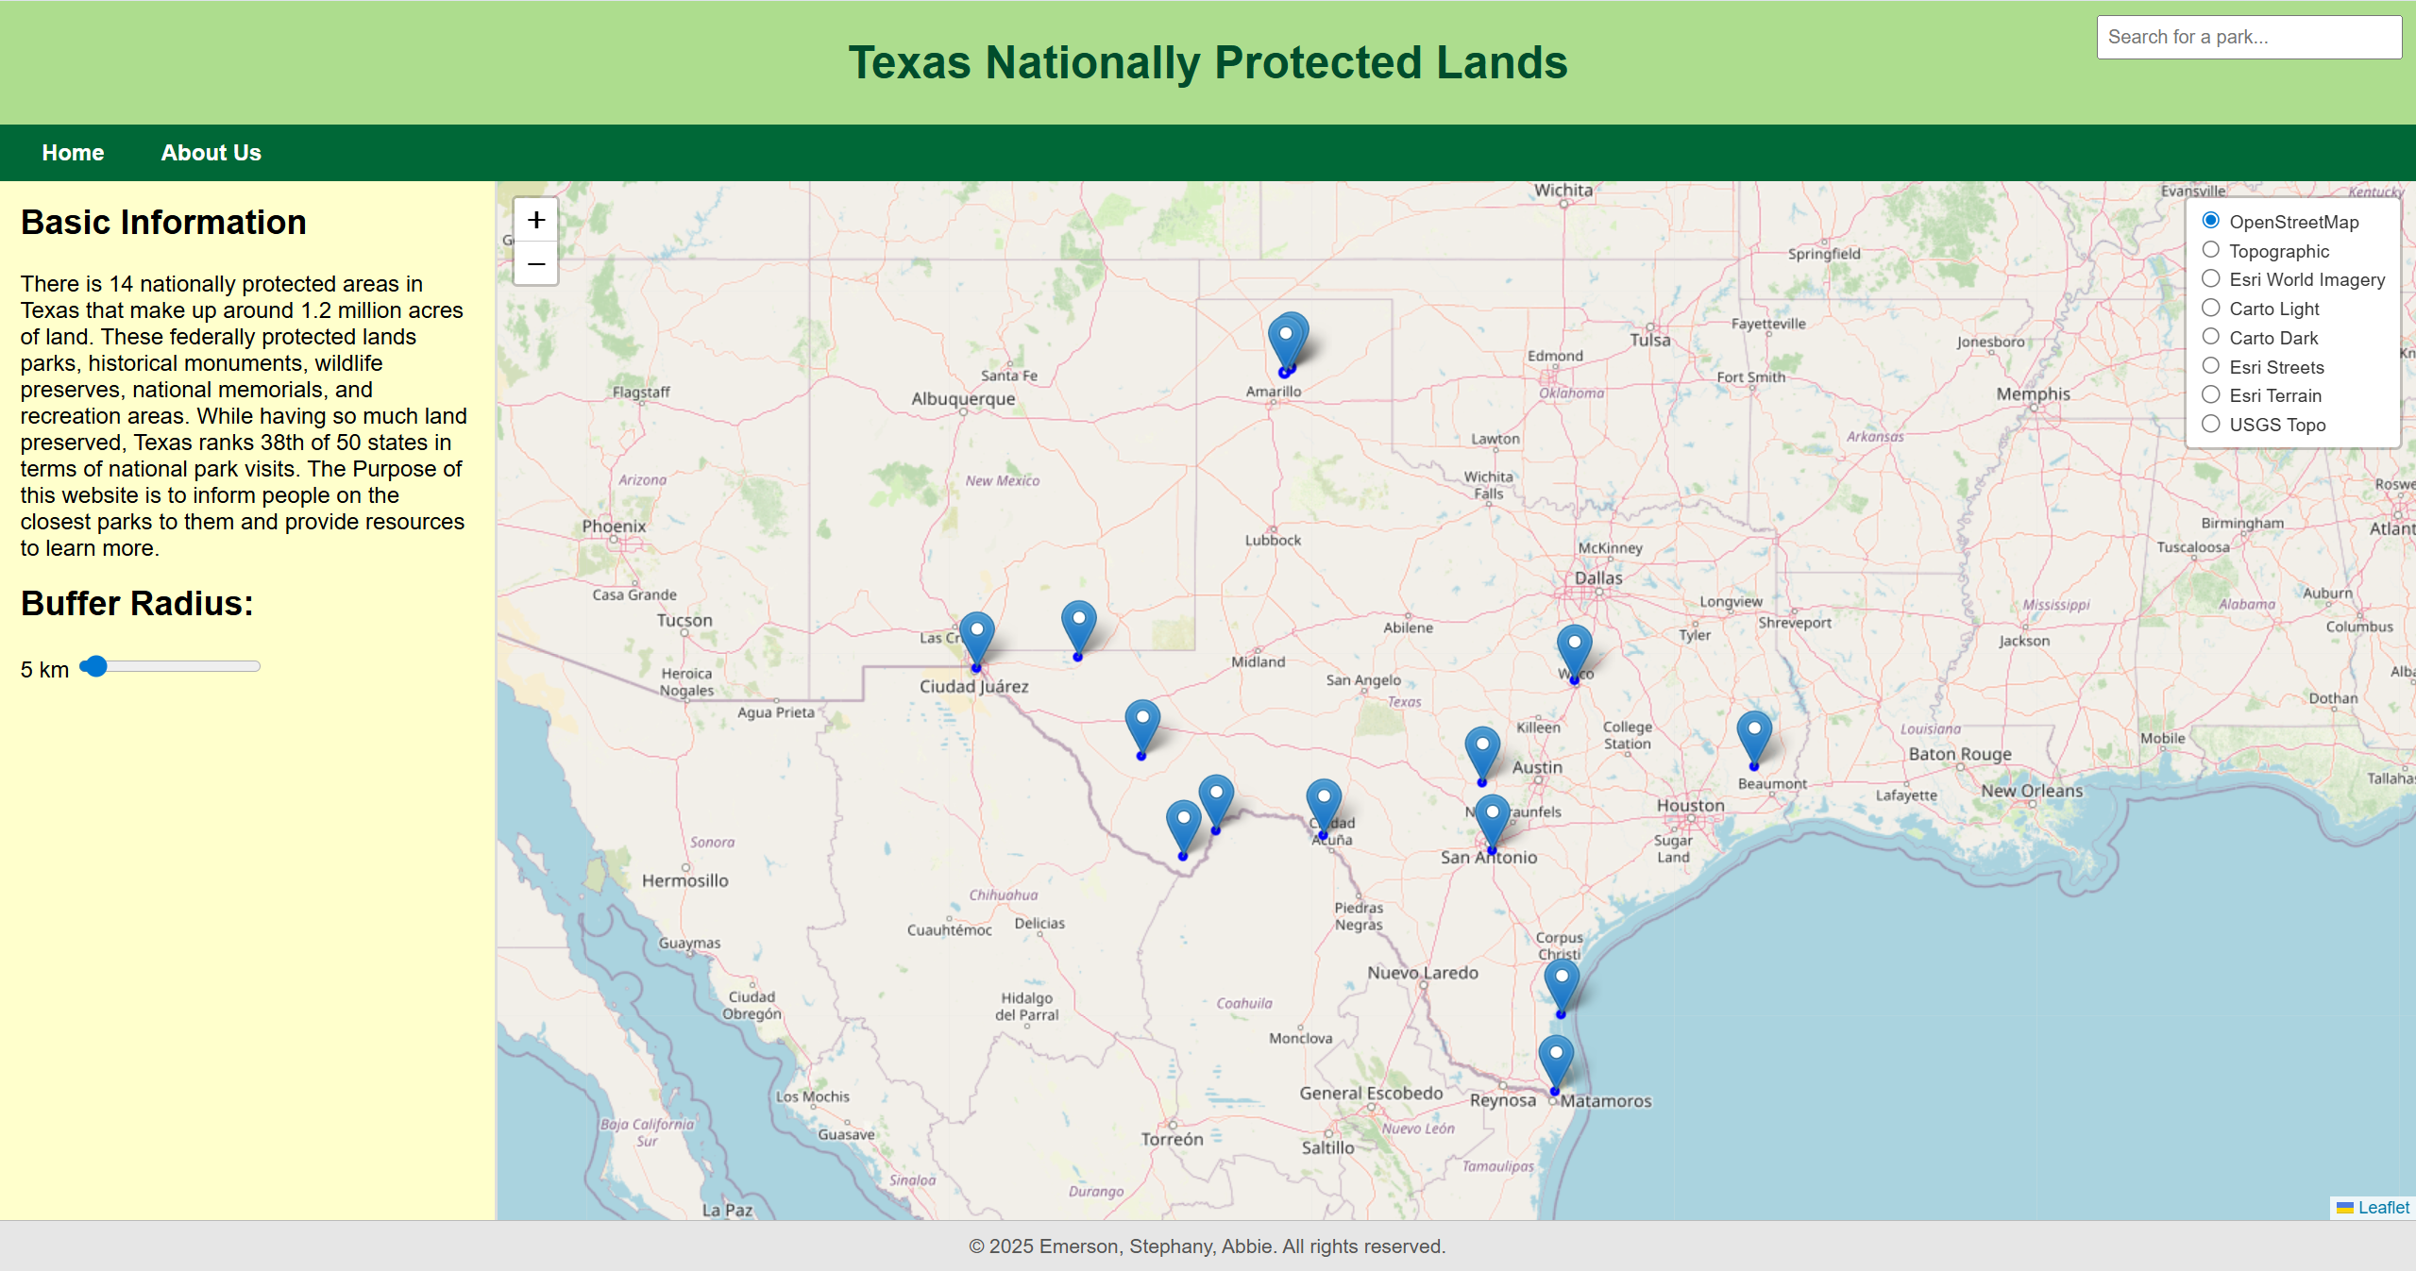Click the map zoom in plus button
2416x1271 pixels.
point(536,220)
